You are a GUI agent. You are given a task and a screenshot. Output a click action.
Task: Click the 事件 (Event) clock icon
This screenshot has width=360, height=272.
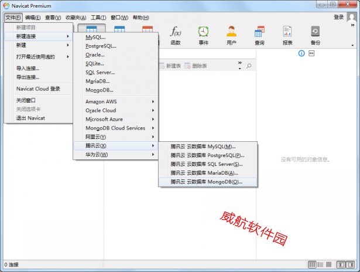click(x=203, y=35)
